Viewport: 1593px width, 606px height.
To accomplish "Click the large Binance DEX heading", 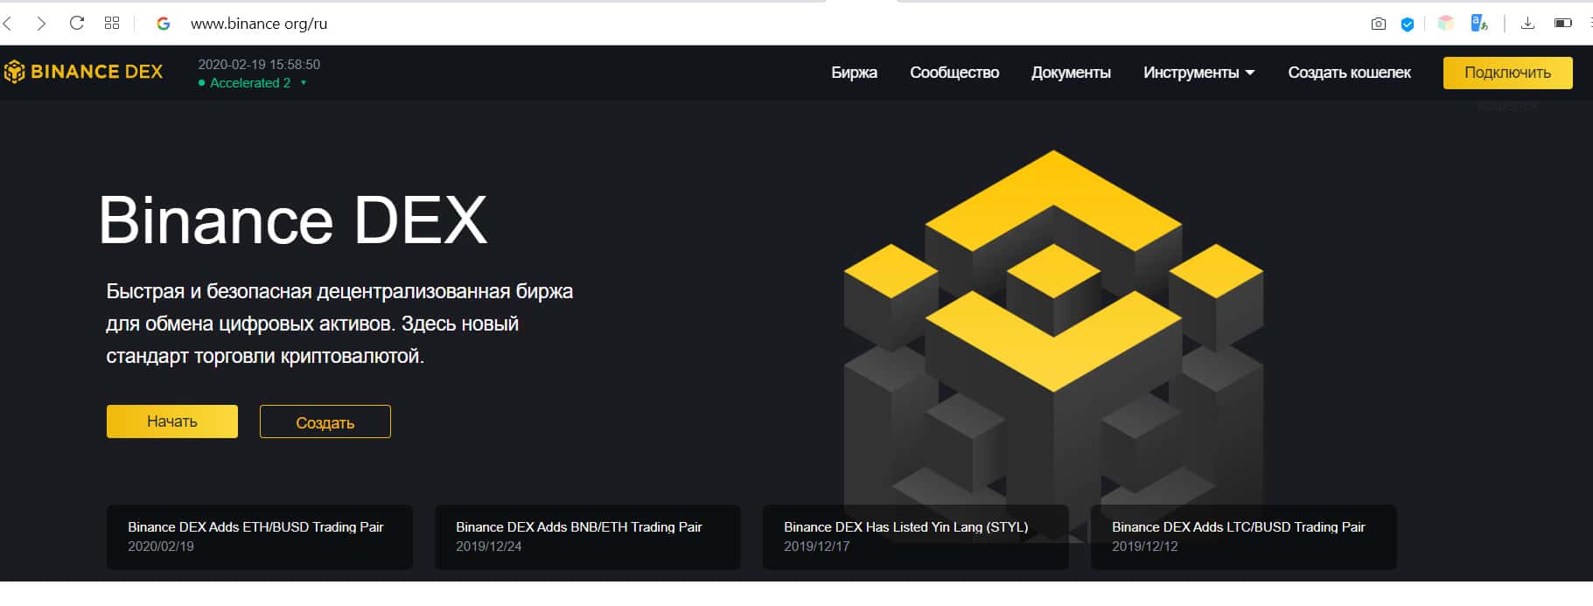I will (293, 219).
